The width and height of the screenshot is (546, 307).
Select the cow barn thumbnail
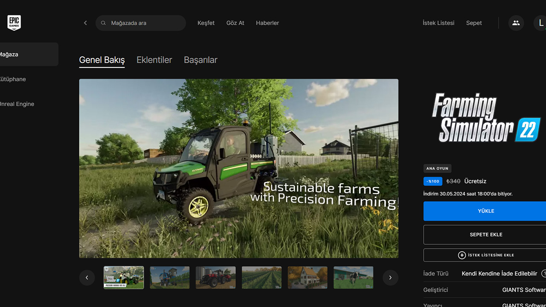[x=354, y=278]
